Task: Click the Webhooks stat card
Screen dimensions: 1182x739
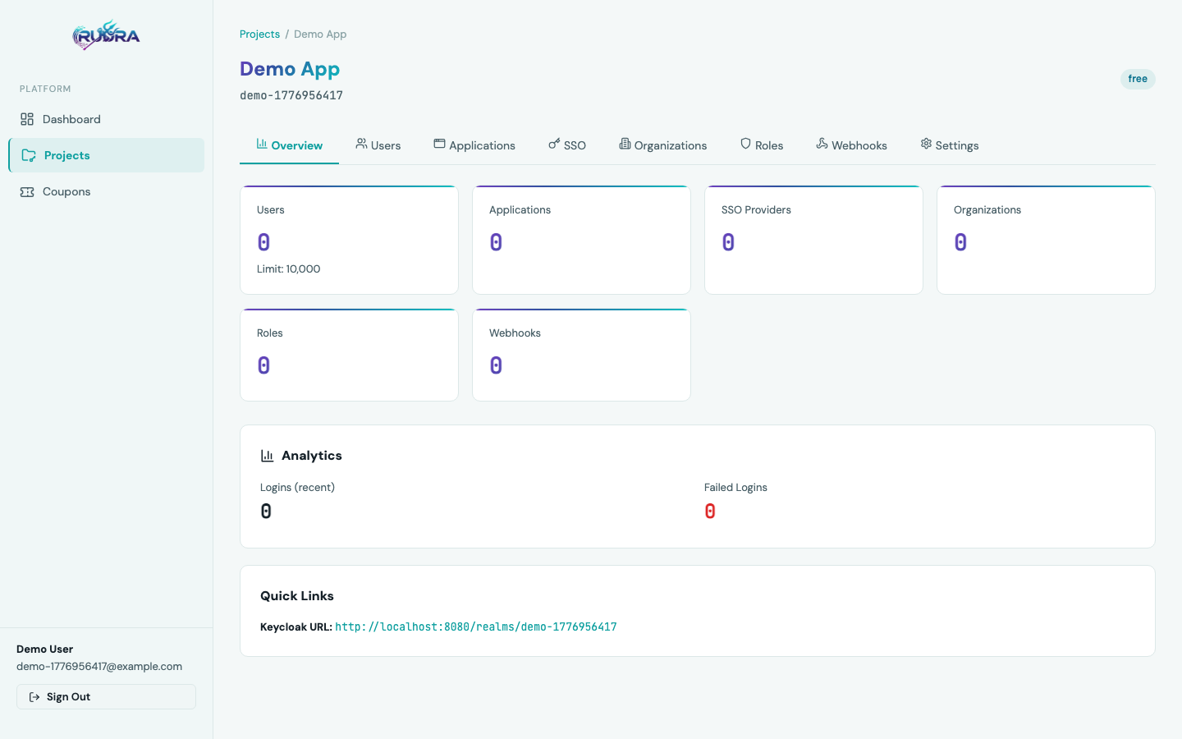Action: tap(581, 355)
